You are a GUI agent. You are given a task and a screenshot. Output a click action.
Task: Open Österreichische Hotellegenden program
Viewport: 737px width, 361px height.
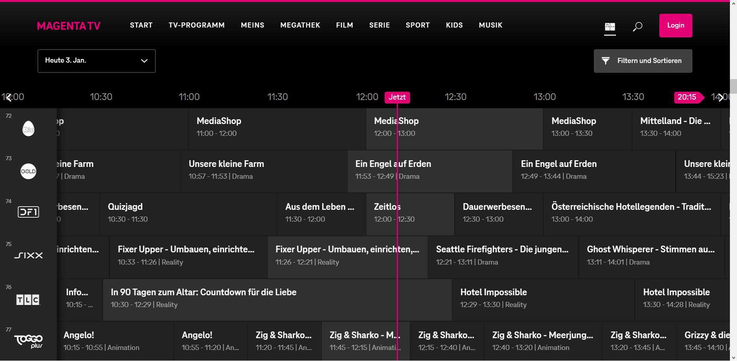point(632,215)
